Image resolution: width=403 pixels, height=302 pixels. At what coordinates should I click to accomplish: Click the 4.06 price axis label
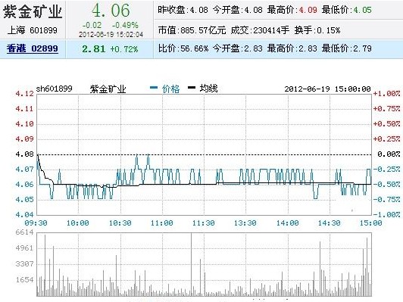pos(25,185)
